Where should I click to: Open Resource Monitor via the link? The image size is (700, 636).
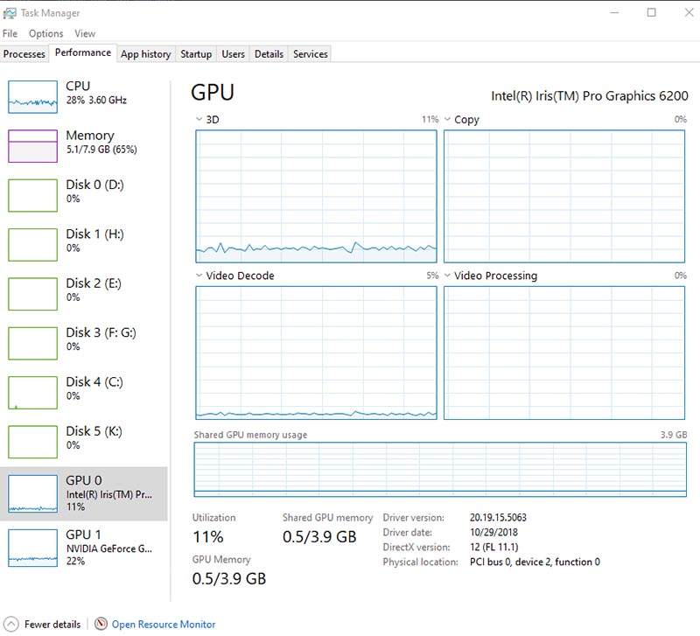(164, 624)
